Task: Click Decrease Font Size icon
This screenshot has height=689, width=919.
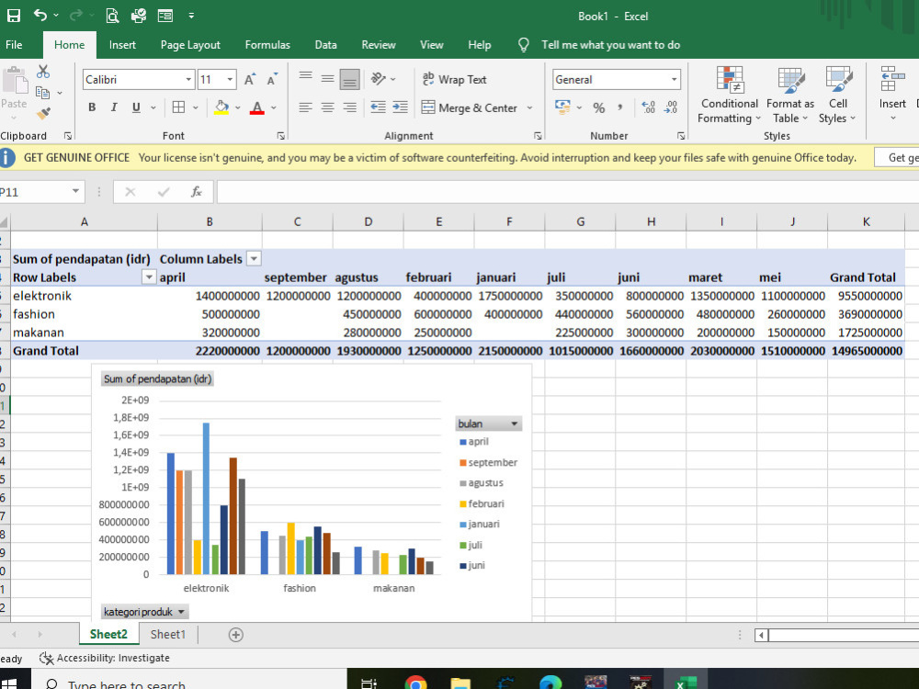Action: [272, 80]
